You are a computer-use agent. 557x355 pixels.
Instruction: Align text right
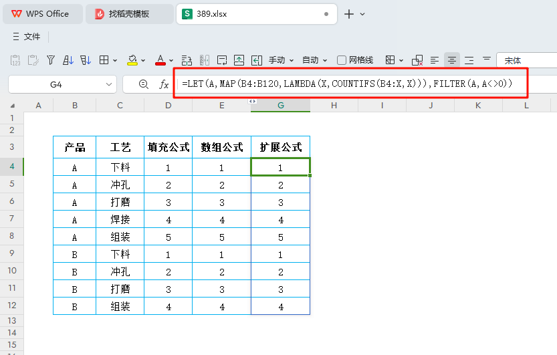(469, 60)
